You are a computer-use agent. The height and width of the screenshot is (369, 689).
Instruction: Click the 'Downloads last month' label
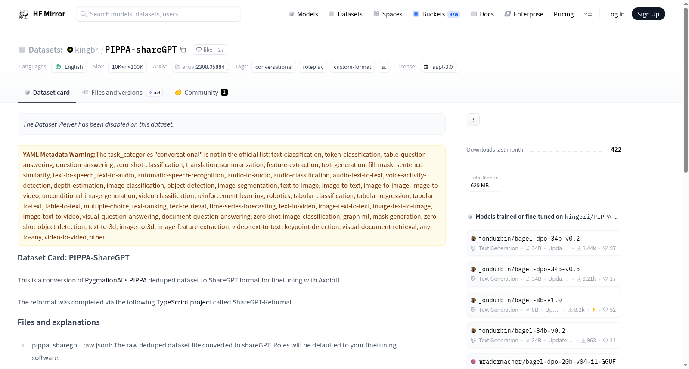coord(495,149)
